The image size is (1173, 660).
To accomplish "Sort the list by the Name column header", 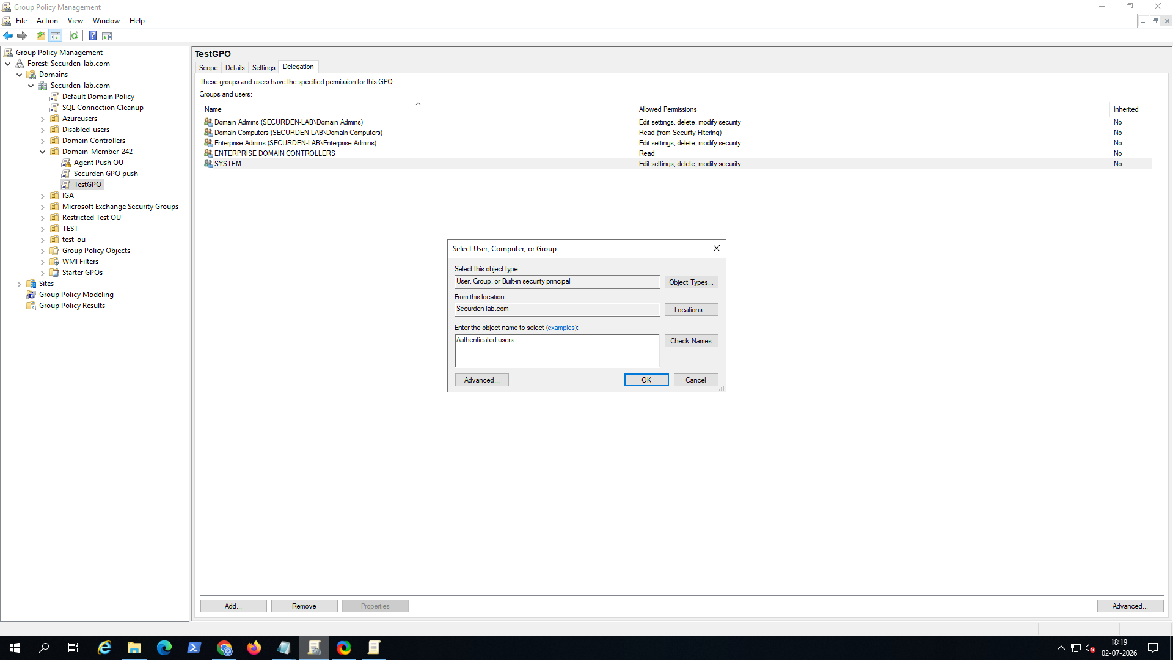I will (418, 109).
